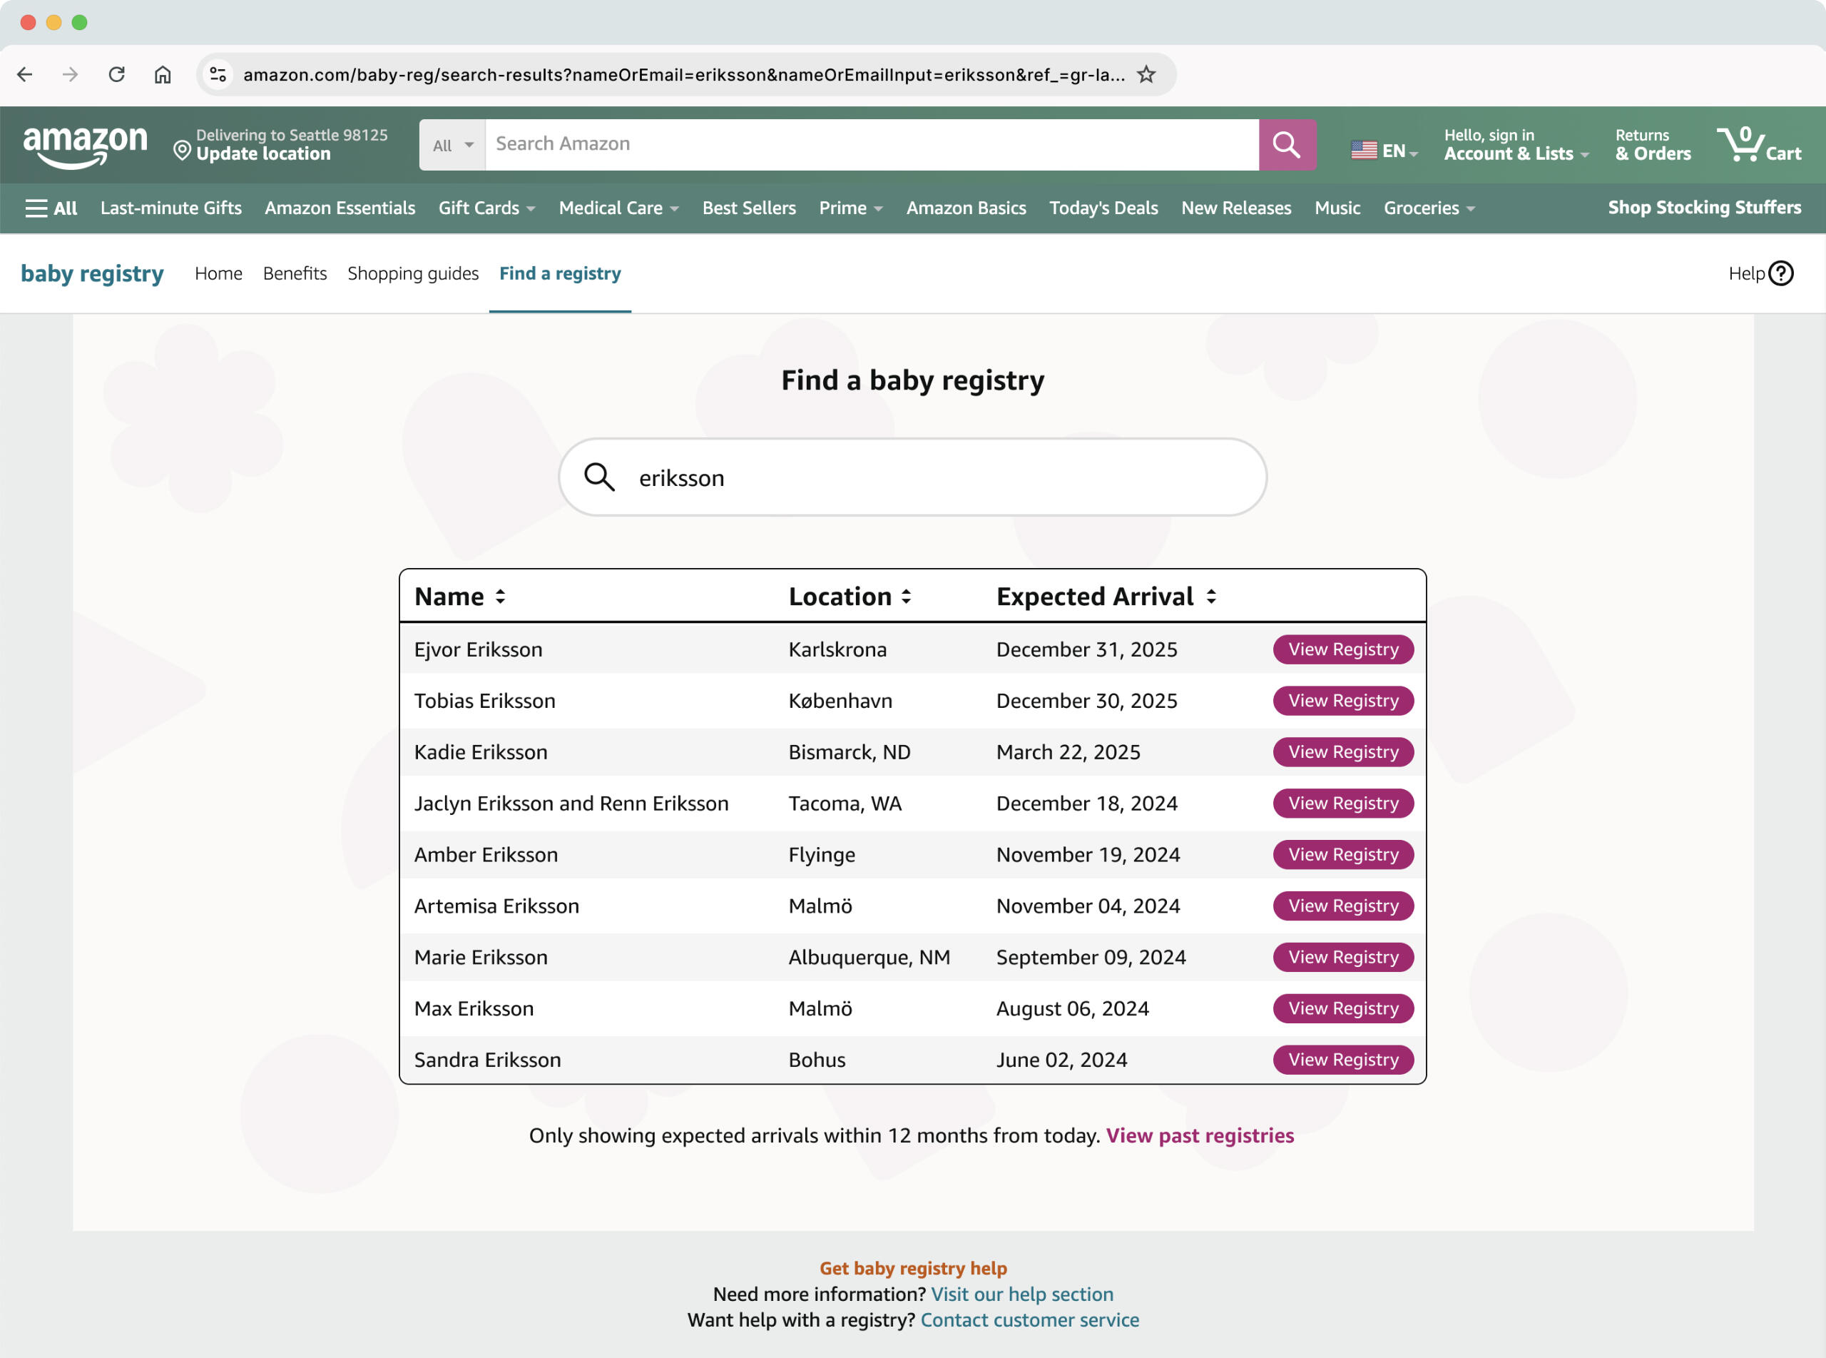The image size is (1826, 1358).
Task: Open the shopping cart icon
Action: (x=1757, y=145)
